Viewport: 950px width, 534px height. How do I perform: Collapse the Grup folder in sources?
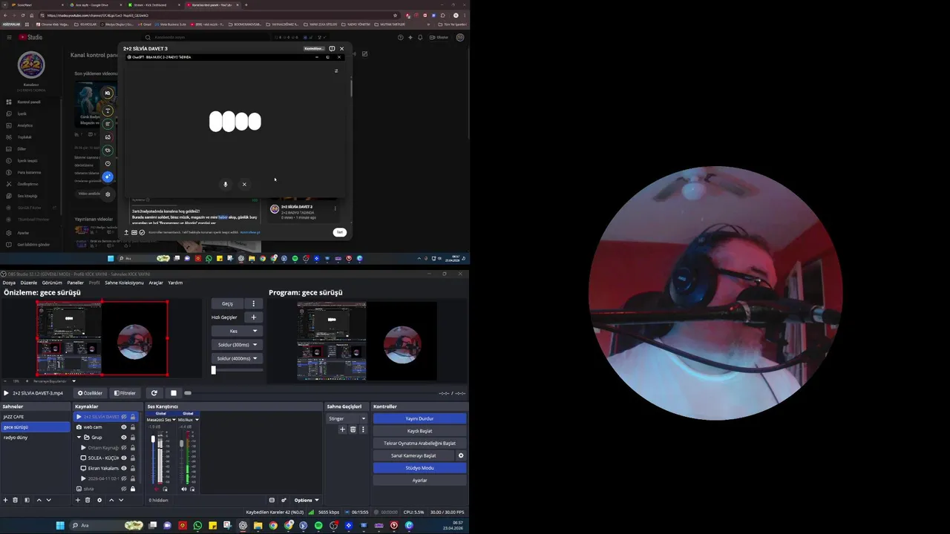(x=79, y=438)
